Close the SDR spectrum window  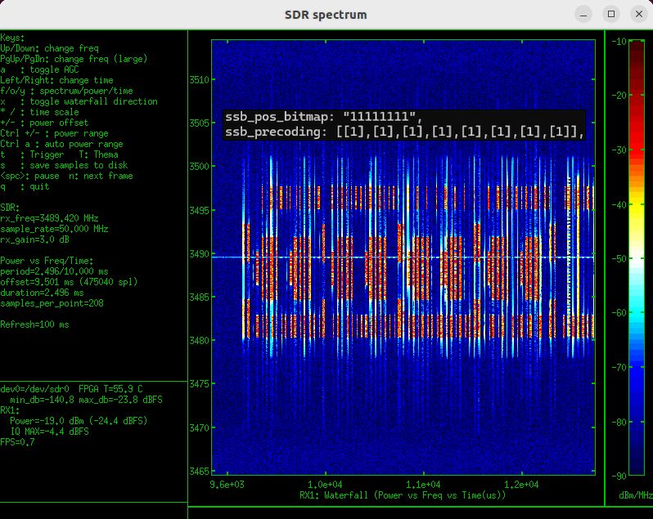pyautogui.click(x=639, y=15)
